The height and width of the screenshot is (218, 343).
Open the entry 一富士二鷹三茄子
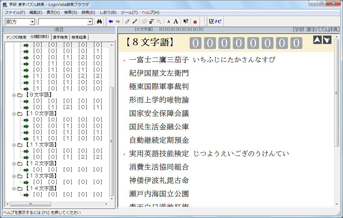[x=159, y=60]
